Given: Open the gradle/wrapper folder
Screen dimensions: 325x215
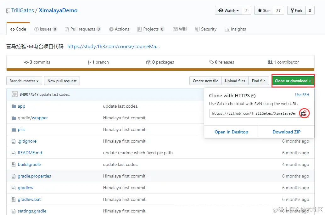Looking at the screenshot, I should coord(33,118).
